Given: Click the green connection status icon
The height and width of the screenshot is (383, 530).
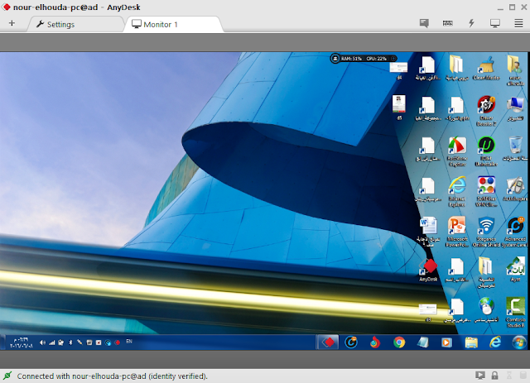Looking at the screenshot, I should point(7,376).
